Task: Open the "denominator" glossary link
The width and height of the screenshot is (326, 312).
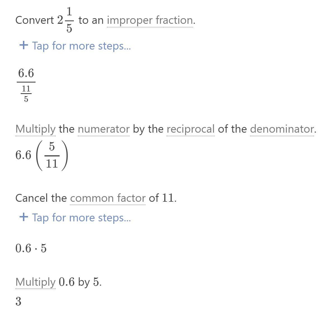Action: [x=282, y=129]
